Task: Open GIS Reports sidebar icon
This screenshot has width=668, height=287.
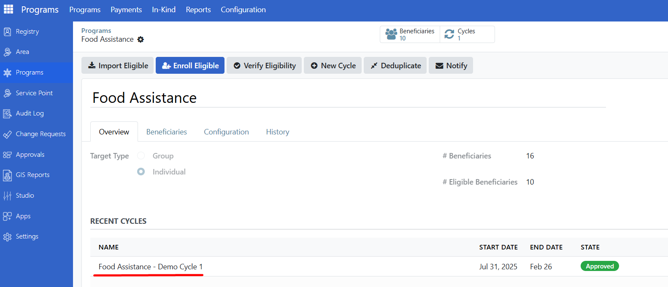Action: pos(7,175)
